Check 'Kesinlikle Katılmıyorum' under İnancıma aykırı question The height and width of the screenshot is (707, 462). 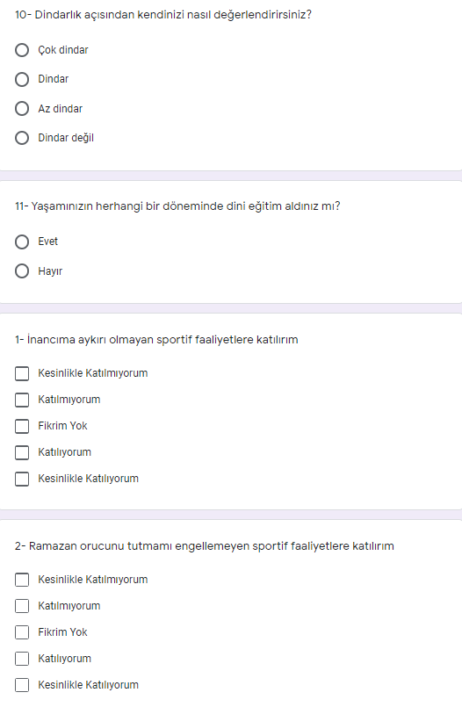[22, 373]
